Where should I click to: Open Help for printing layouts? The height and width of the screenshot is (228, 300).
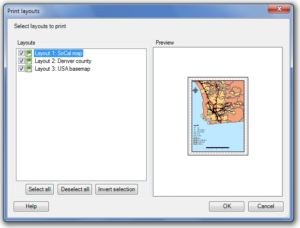click(x=31, y=207)
